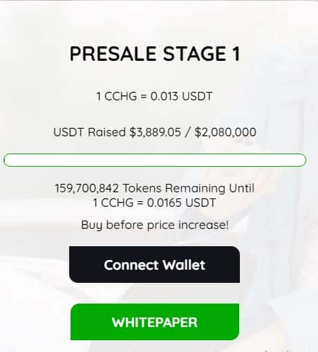
Task: Click the slash between raised and target amounts
Action: (188, 132)
